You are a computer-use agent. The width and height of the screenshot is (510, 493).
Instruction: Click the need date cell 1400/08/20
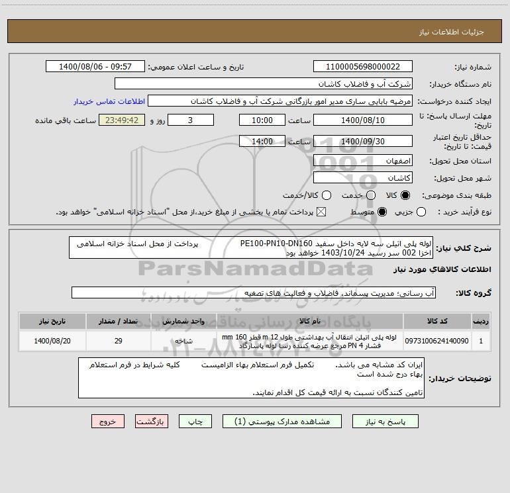pos(52,341)
